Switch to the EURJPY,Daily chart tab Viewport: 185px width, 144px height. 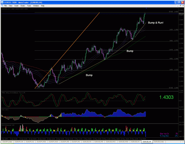(7, 142)
